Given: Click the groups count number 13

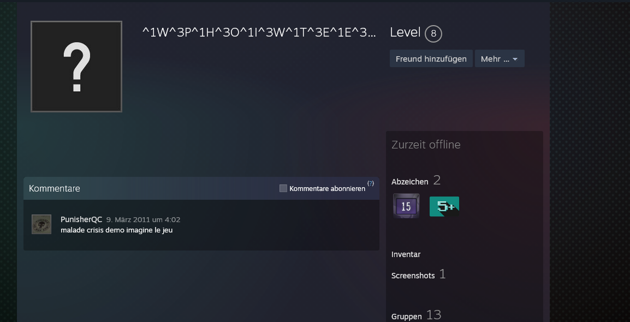Looking at the screenshot, I should (x=433, y=315).
